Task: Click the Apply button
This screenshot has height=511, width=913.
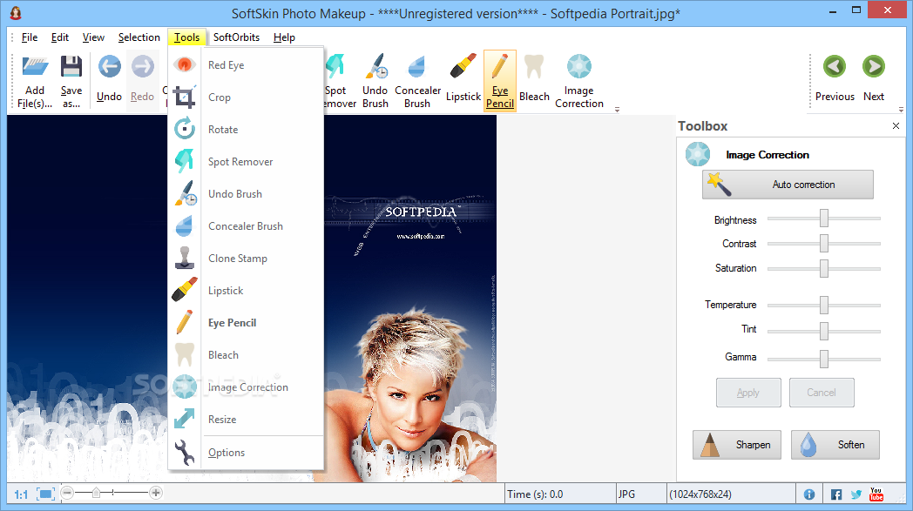Action: 748,393
